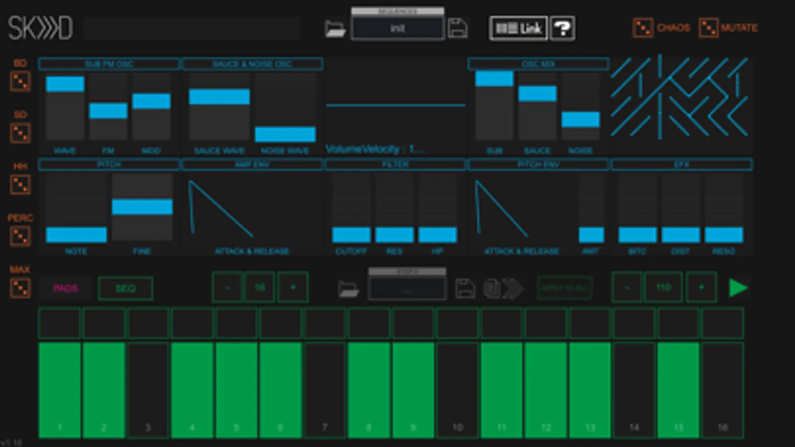The image size is (795, 447).
Task: Click the HH randomize dice icon
Action: pyautogui.click(x=20, y=185)
